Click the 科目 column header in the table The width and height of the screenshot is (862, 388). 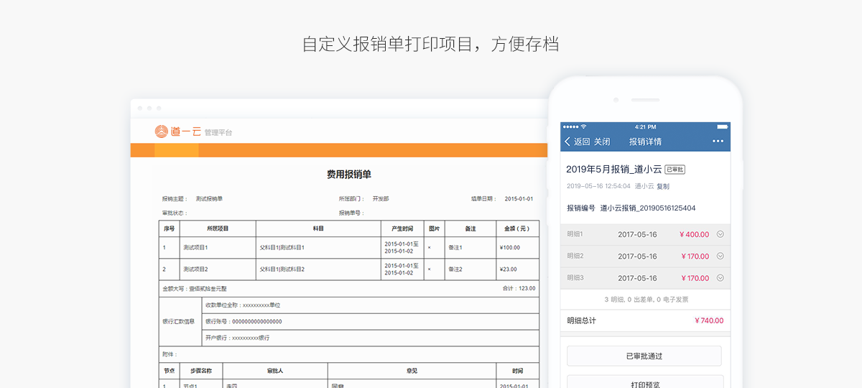(318, 228)
